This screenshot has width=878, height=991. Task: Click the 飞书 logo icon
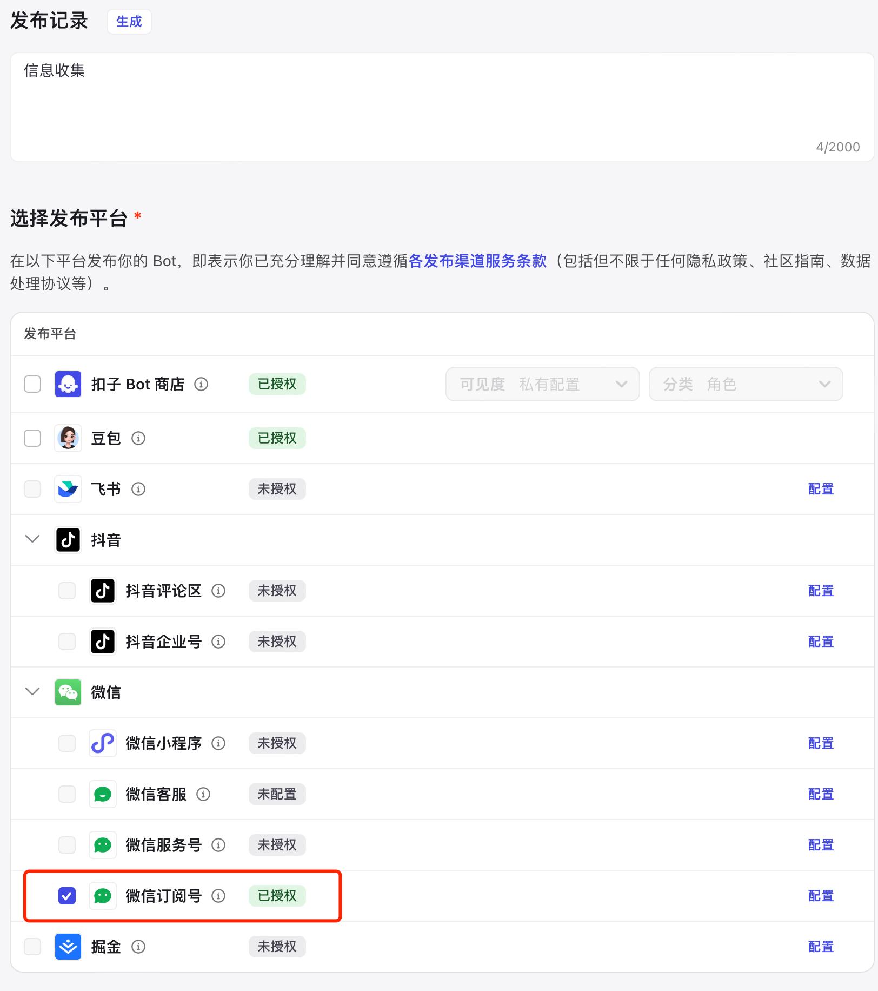point(68,489)
